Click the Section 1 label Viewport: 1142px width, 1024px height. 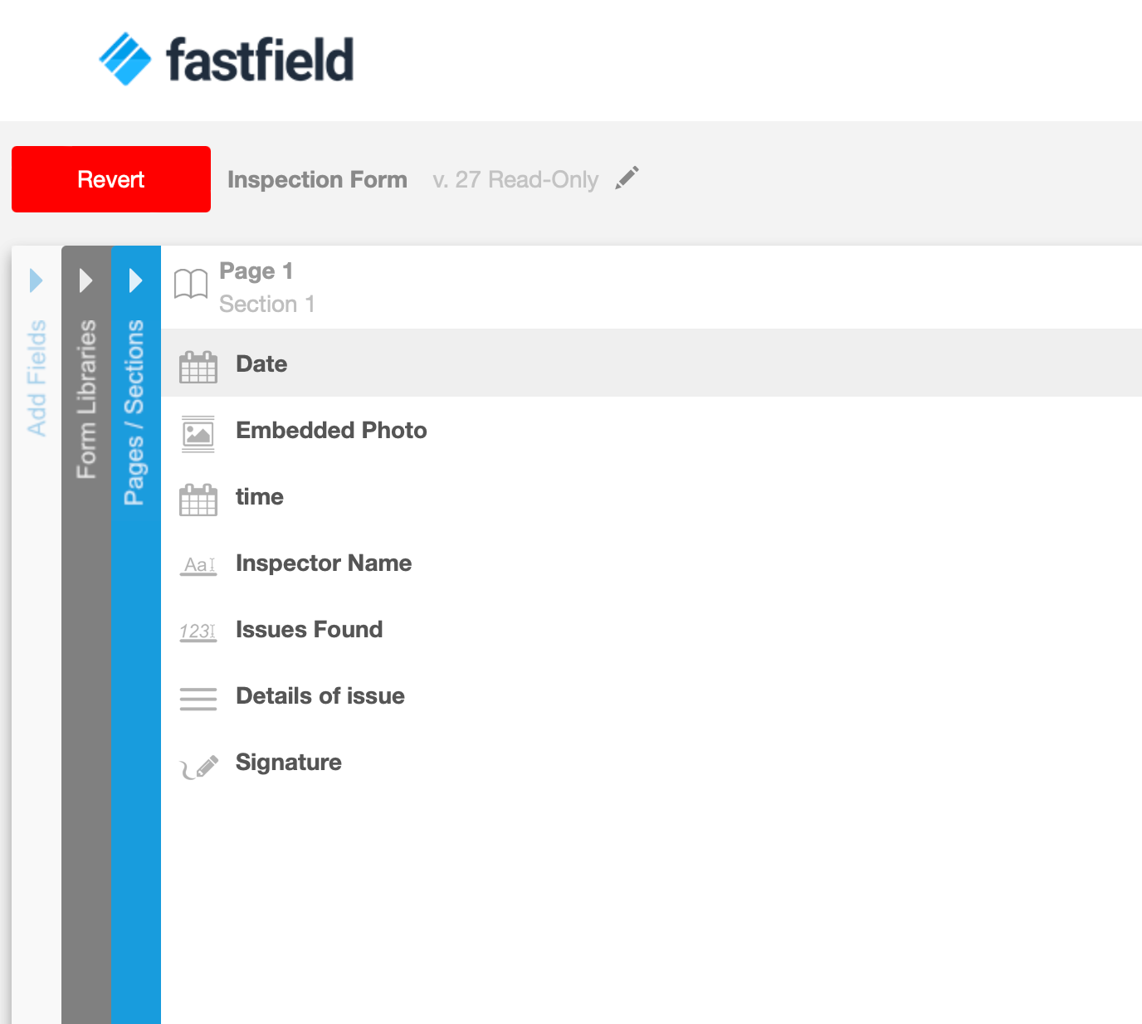(x=266, y=304)
